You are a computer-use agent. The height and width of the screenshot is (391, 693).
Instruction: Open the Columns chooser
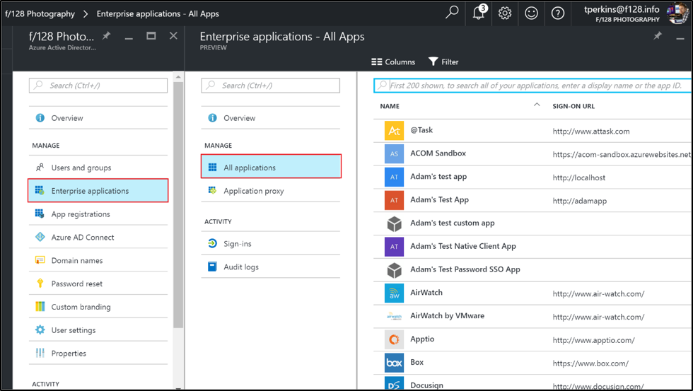(393, 62)
